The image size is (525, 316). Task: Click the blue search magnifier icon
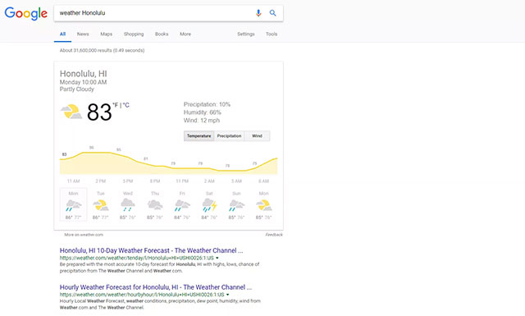[x=273, y=13]
